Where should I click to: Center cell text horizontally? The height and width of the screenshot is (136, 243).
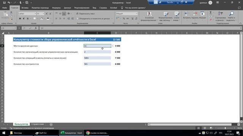60,19
